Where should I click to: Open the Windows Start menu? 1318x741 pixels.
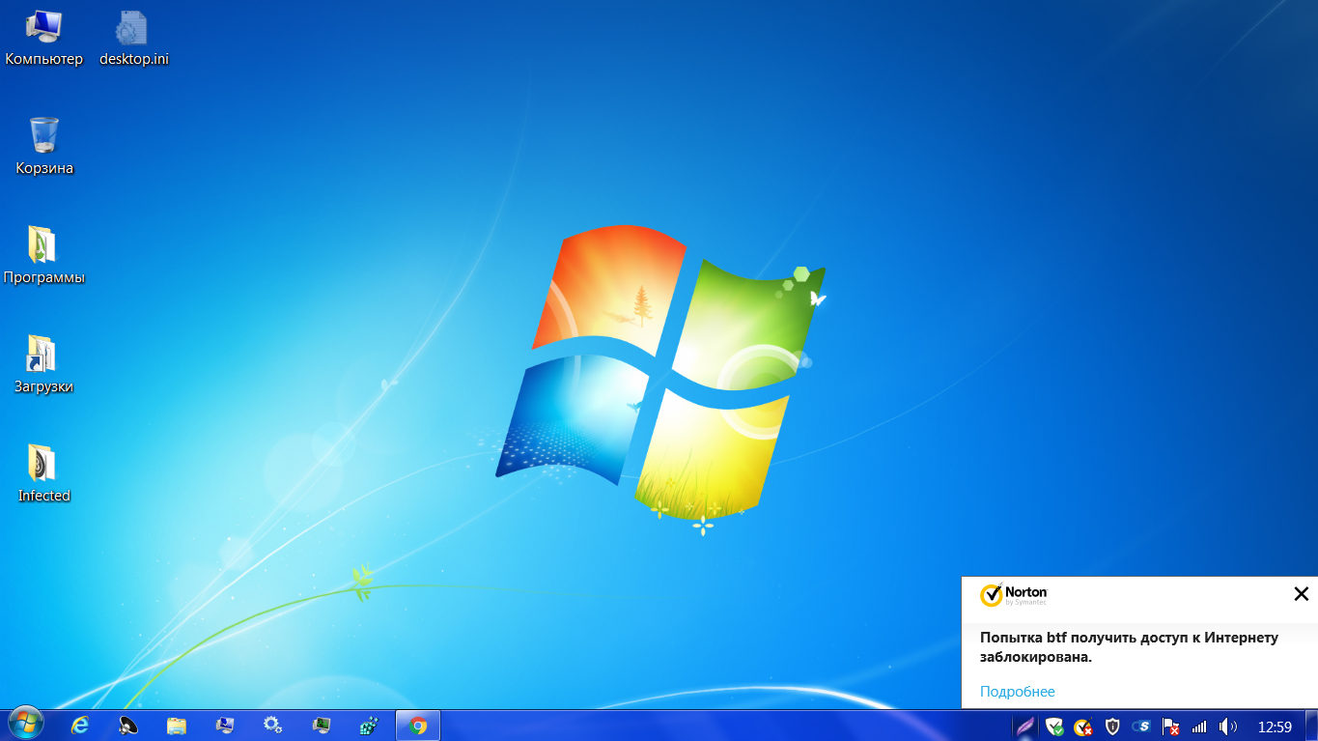pos(25,725)
